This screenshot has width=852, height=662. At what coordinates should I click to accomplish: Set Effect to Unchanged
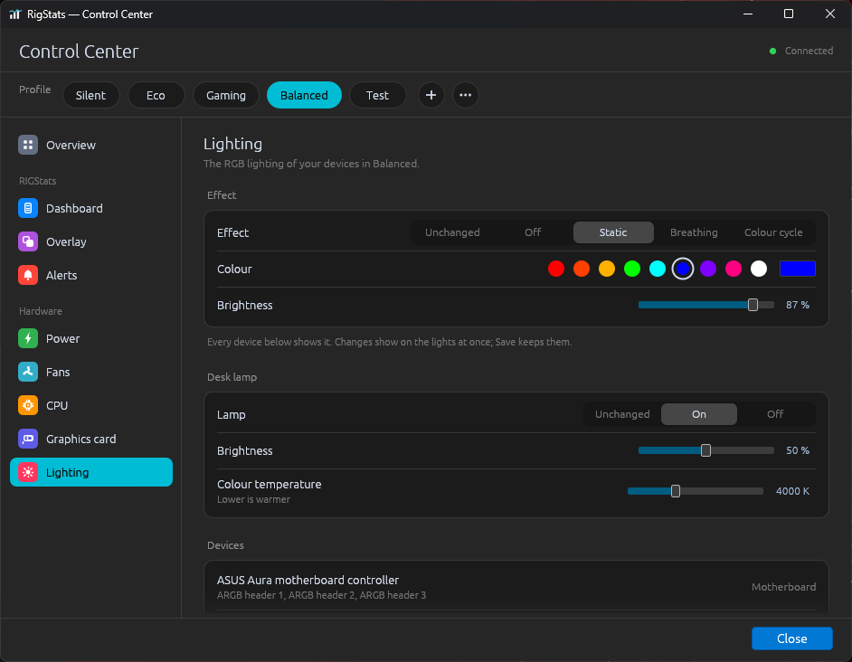[452, 232]
